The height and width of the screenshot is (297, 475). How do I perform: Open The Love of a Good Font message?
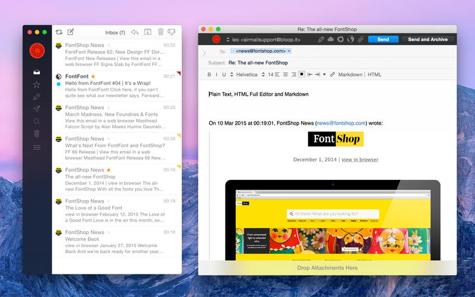click(117, 211)
